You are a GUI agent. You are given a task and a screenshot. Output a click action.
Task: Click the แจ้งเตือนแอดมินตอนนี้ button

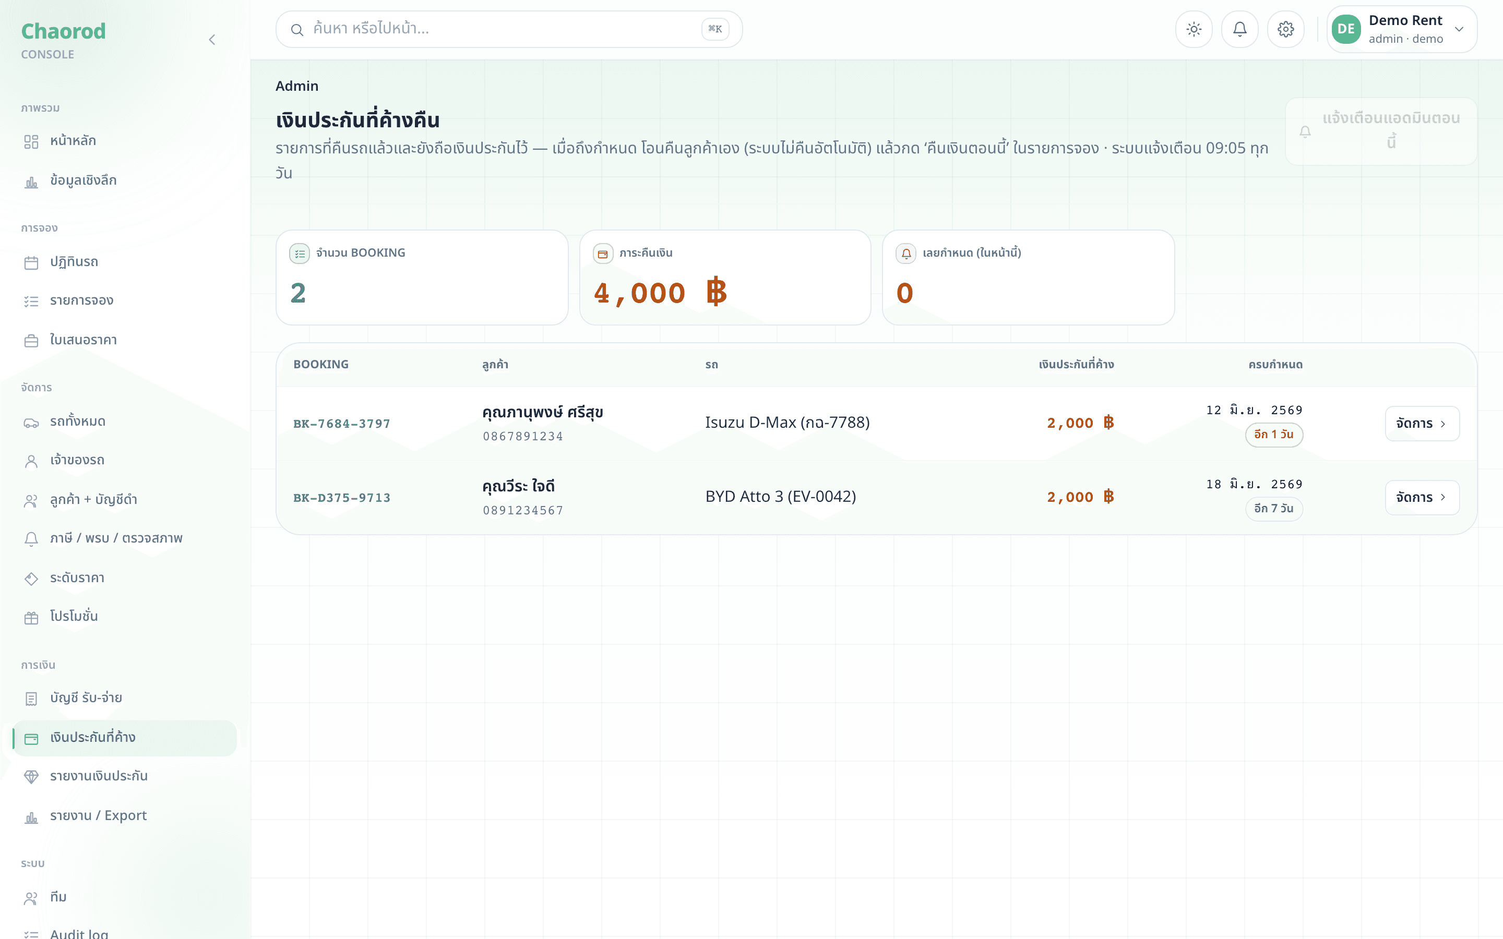point(1381,131)
